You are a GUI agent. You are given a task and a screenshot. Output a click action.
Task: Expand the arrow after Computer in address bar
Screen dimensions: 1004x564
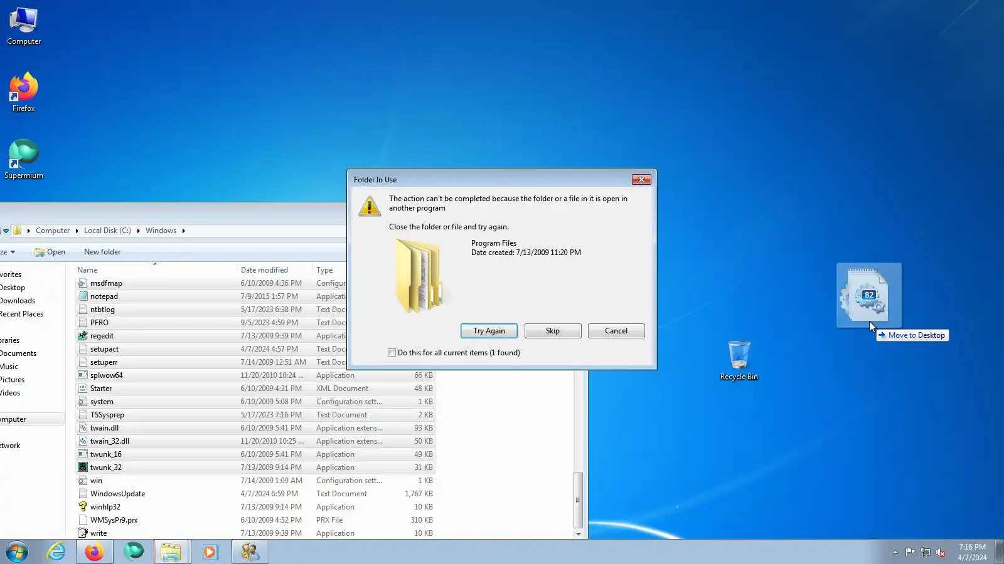(x=77, y=231)
